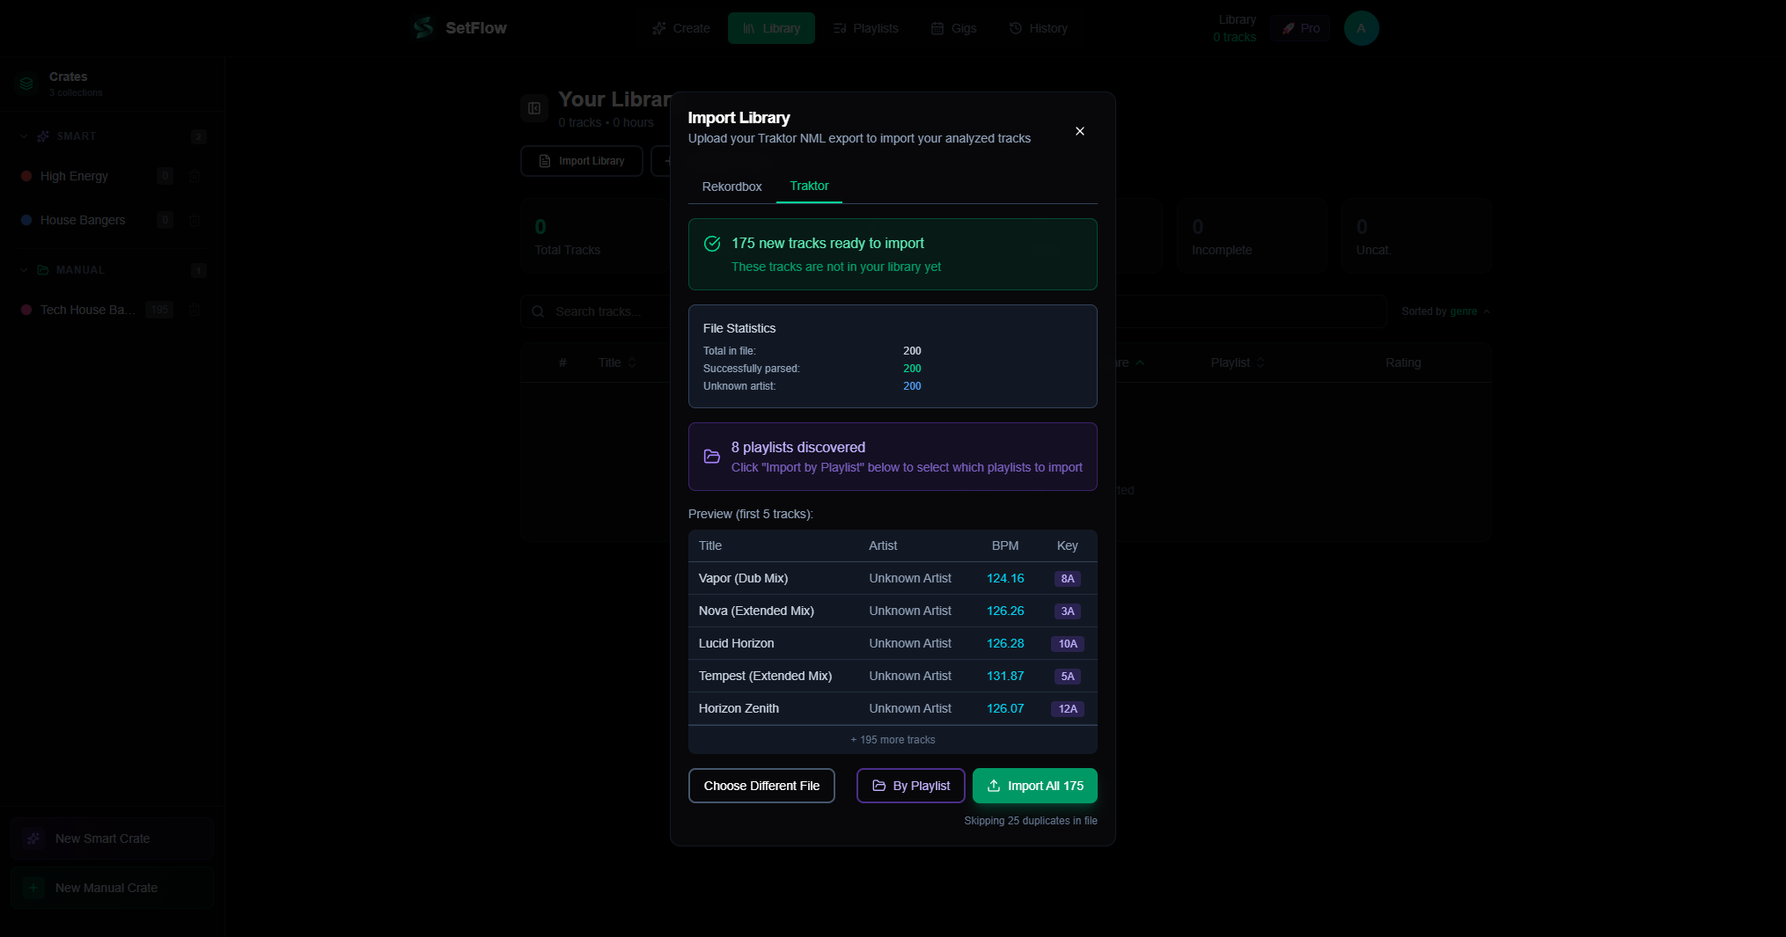The image size is (1786, 937).
Task: Close the Import Library dialog
Action: pos(1080,131)
